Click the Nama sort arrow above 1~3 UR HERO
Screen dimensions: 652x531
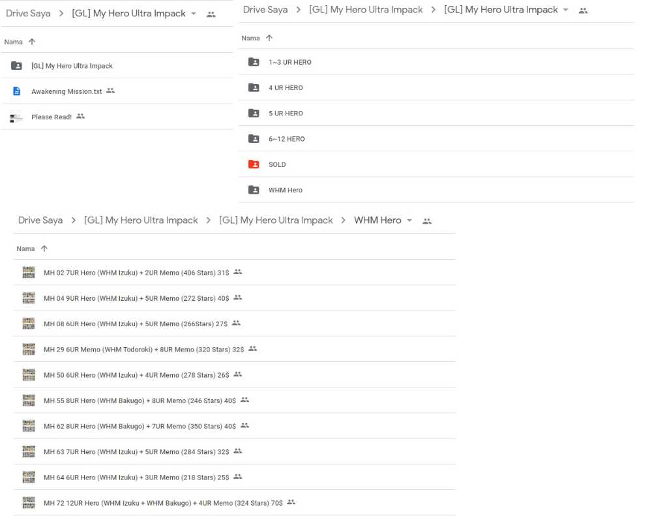tap(269, 38)
